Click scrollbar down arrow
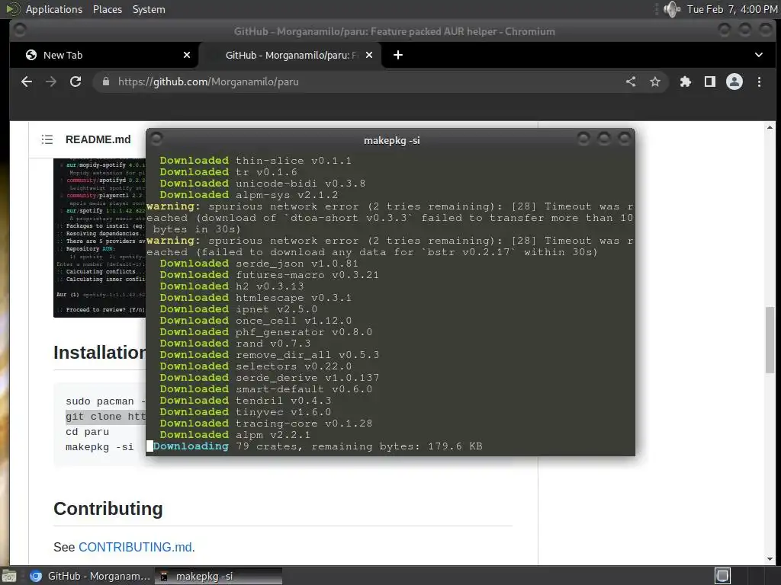781x585 pixels. [770, 558]
